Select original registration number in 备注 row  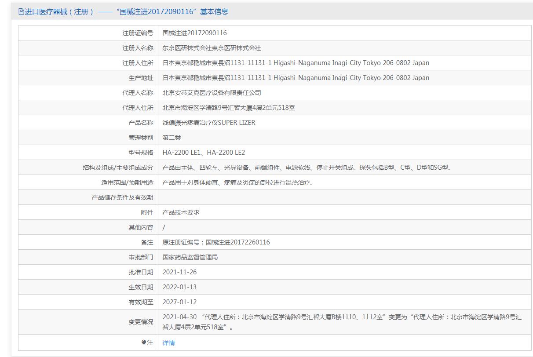click(216, 242)
